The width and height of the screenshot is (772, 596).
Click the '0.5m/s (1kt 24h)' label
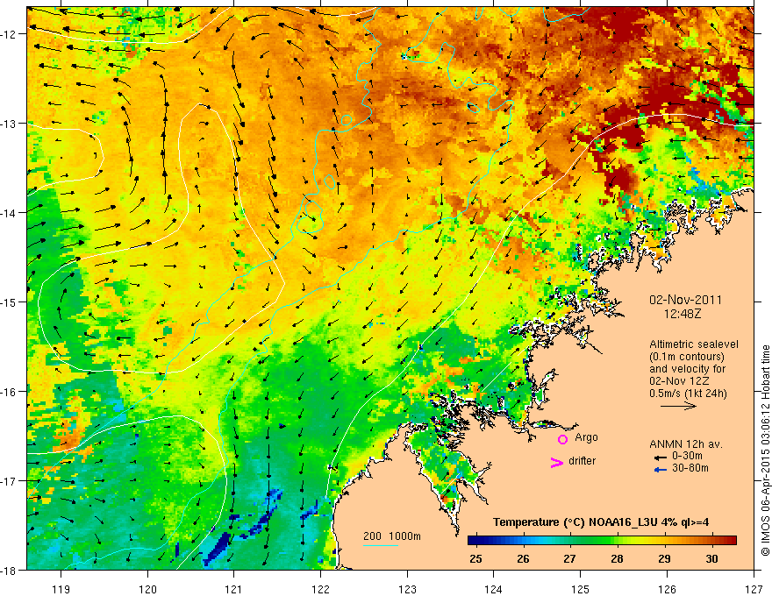[688, 394]
